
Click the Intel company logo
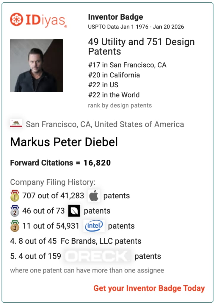94,226
